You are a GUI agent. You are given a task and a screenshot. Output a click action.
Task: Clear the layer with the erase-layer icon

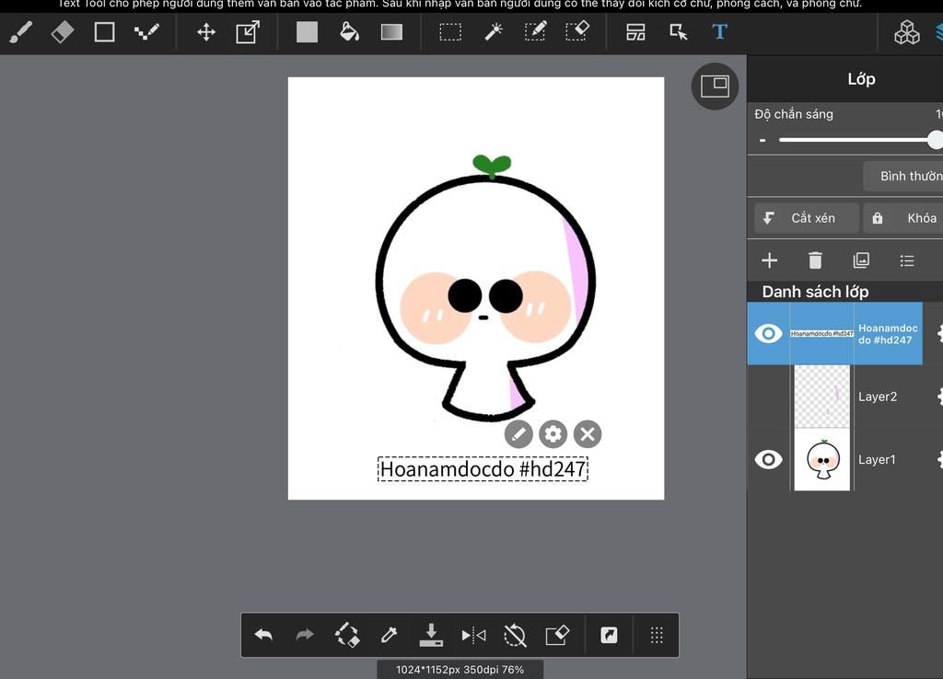[x=557, y=635]
